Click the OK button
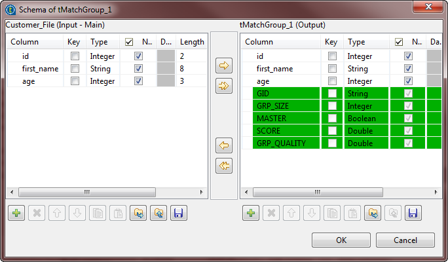The height and width of the screenshot is (262, 448). coord(341,240)
